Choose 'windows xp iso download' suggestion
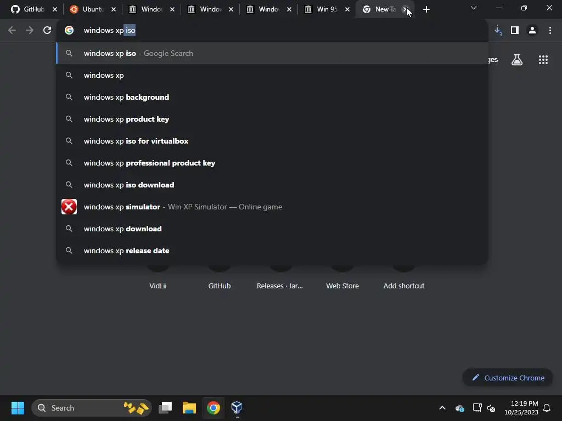Viewport: 562px width, 421px height. point(272,185)
